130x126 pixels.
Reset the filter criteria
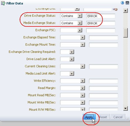(103, 117)
